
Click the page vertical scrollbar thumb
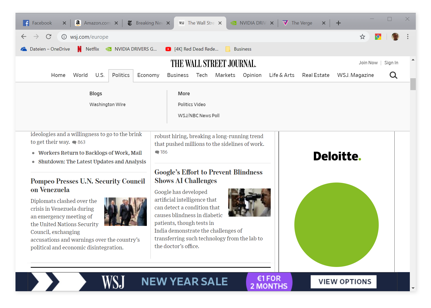413,84
